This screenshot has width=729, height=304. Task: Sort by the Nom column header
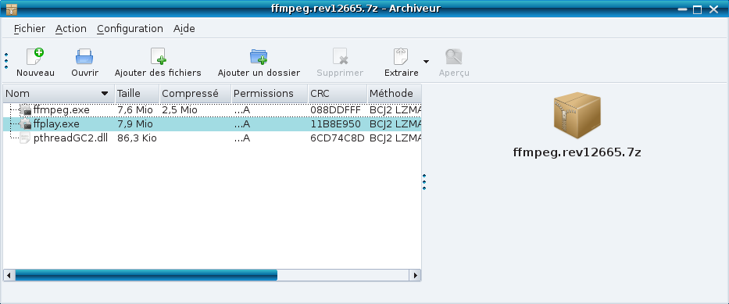coord(59,94)
